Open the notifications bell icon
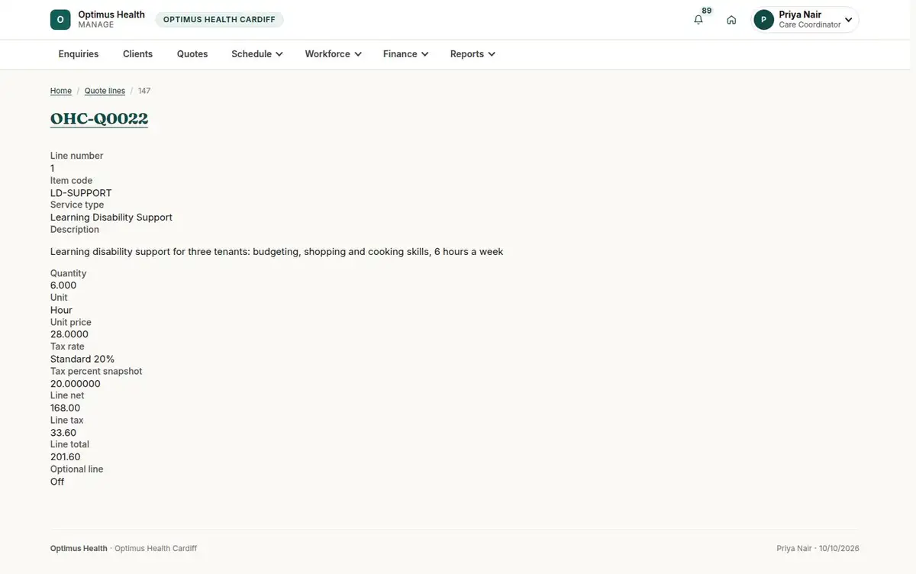The height and width of the screenshot is (574, 916). tap(698, 20)
